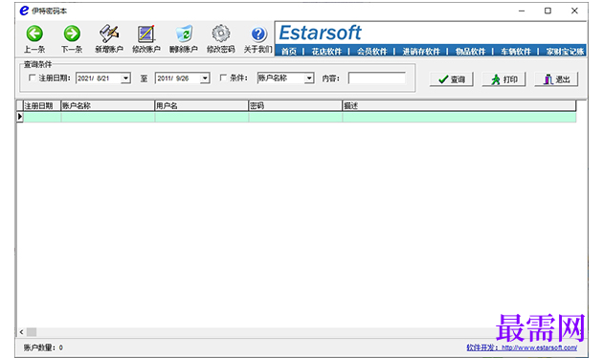Click the horizontal scrollbar thumb
Screen dimensions: 603x358
(32, 331)
